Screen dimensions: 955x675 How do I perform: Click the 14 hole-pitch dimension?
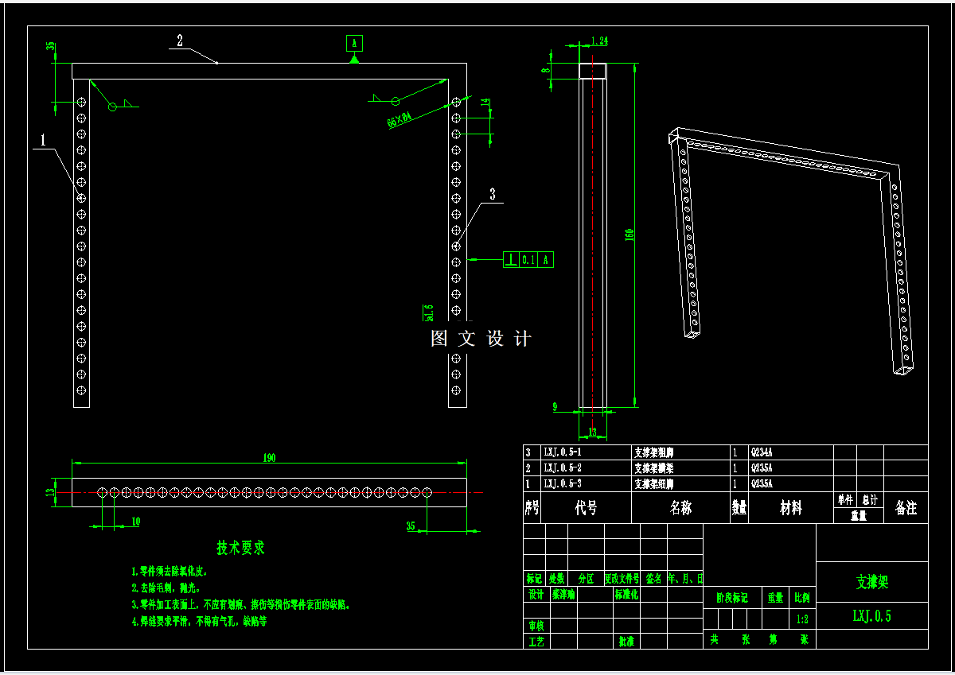pyautogui.click(x=486, y=103)
